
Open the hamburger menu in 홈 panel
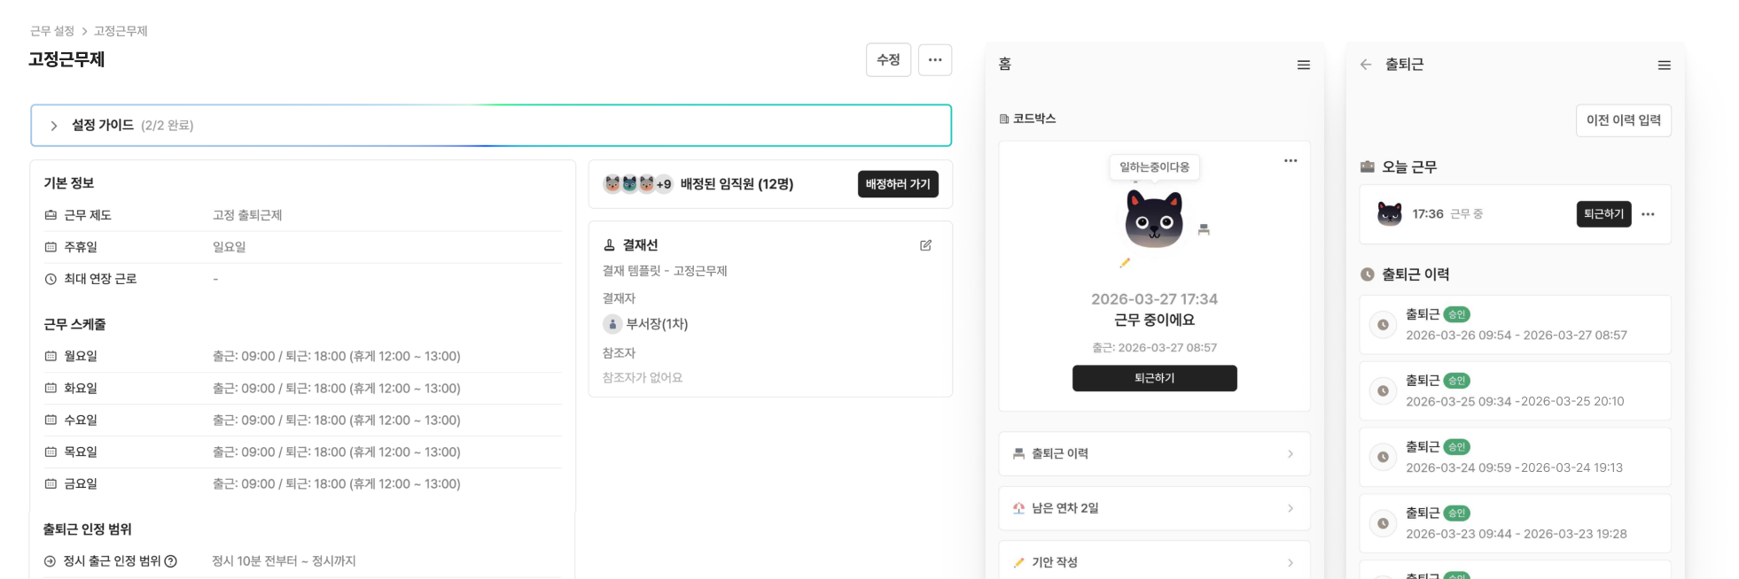[x=1304, y=65]
